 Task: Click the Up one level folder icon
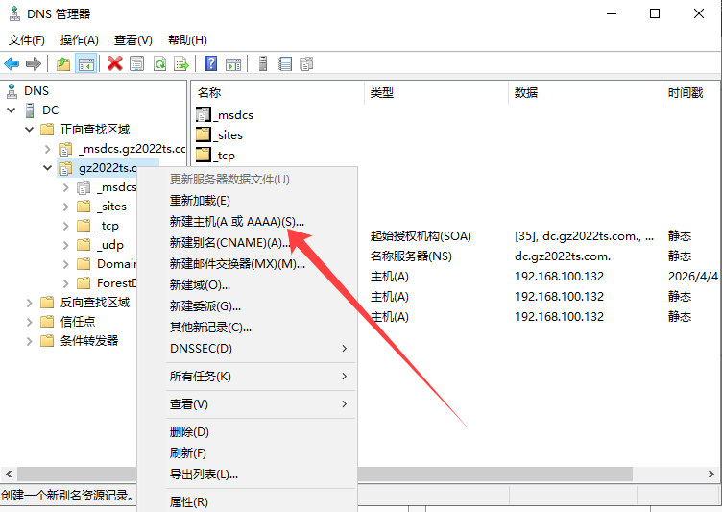[x=63, y=63]
